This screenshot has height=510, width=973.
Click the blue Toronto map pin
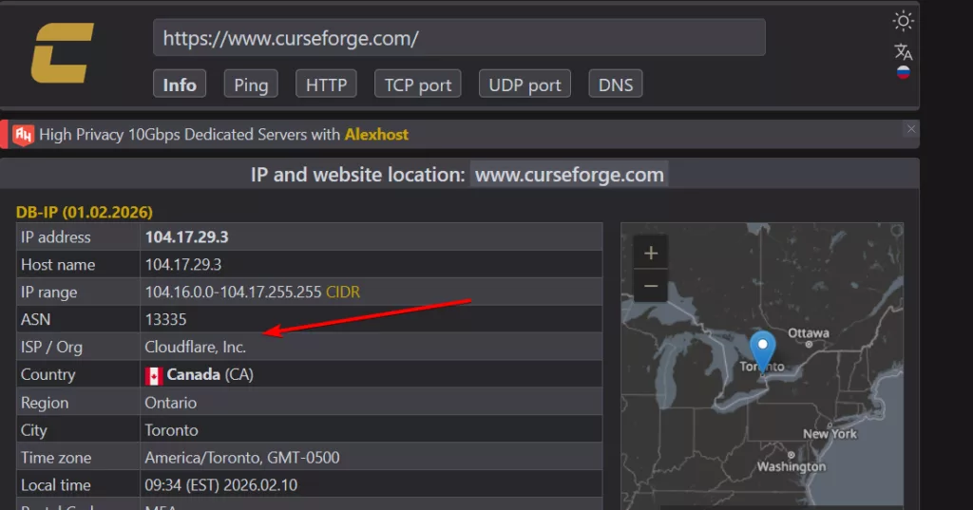coord(763,349)
